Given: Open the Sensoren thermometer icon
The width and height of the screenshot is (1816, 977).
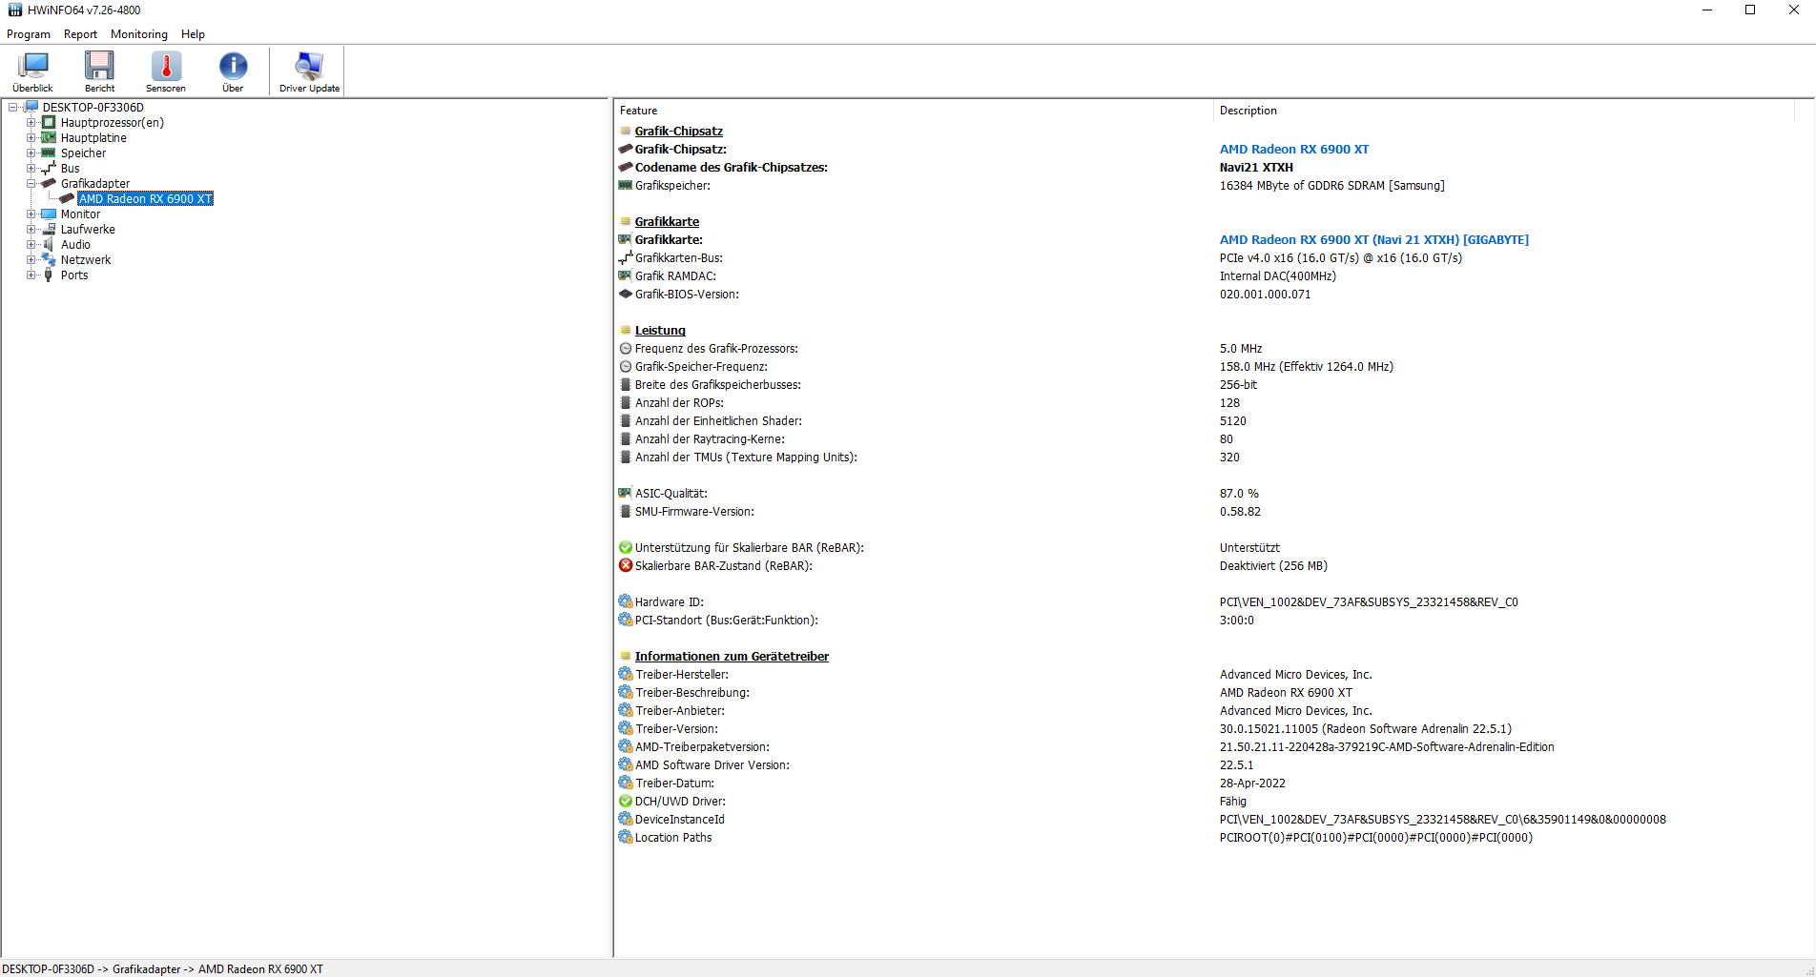Looking at the screenshot, I should (x=166, y=71).
